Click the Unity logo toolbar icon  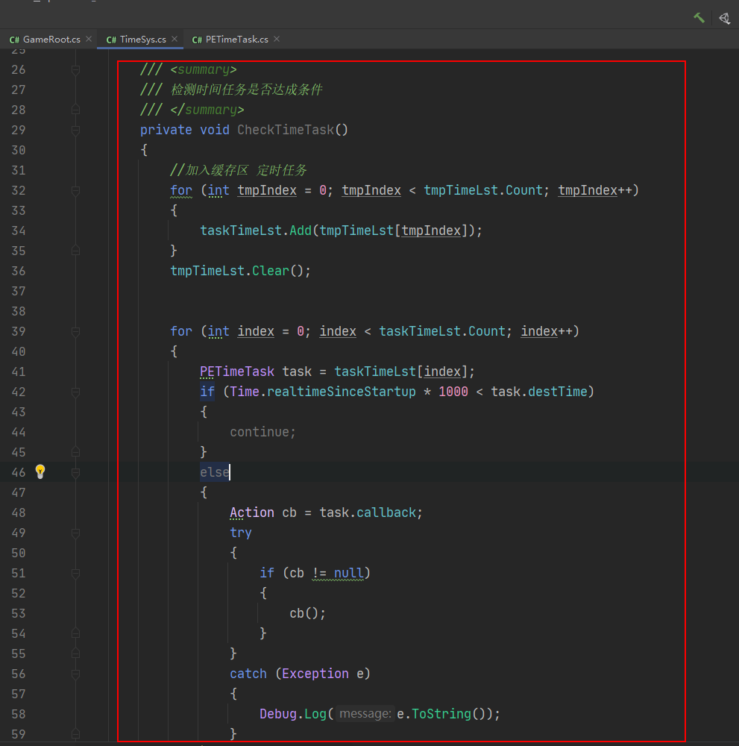[724, 18]
